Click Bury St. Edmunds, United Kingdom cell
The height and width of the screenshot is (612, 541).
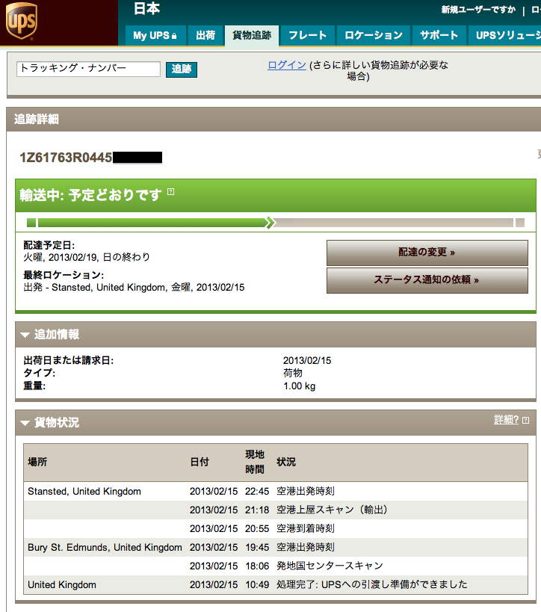(105, 547)
